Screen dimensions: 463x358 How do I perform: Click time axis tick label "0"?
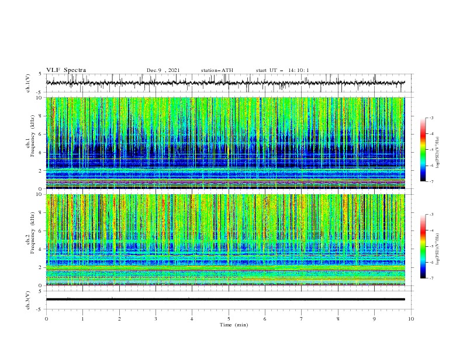click(x=46, y=319)
